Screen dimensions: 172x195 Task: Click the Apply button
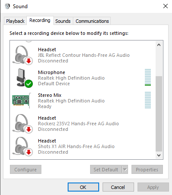coord(153,187)
